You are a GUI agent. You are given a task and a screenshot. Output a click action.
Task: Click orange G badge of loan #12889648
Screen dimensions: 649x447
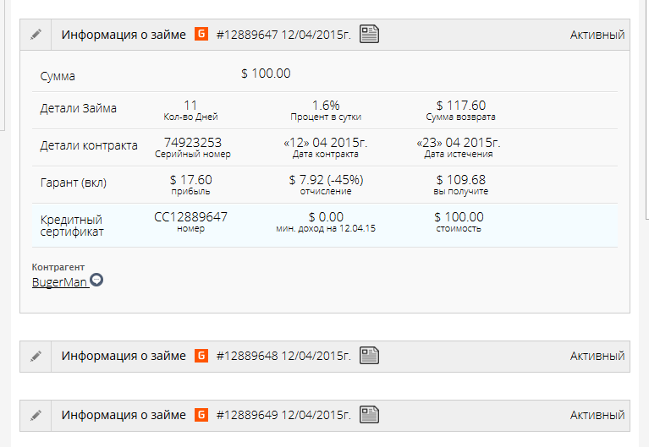tap(201, 356)
